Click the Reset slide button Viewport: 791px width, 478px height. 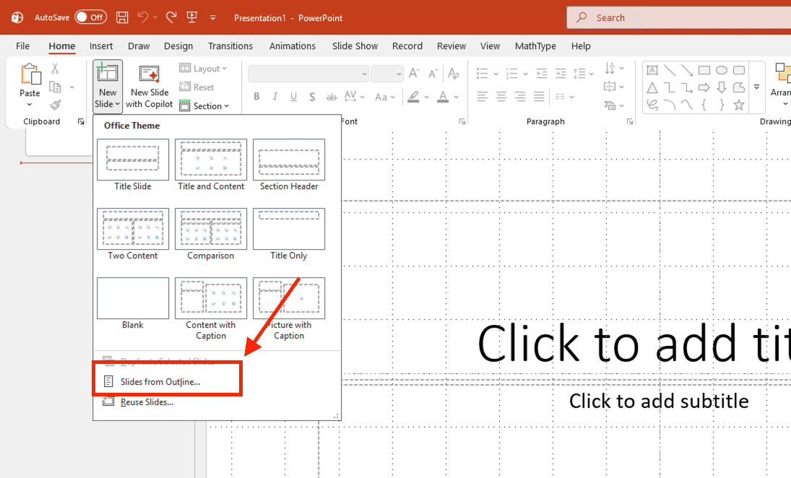pos(196,87)
